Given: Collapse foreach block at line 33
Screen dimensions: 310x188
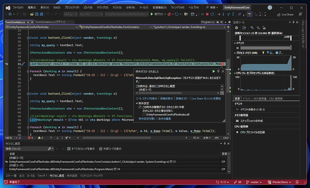Looking at the screenshot, I should (28, 71).
